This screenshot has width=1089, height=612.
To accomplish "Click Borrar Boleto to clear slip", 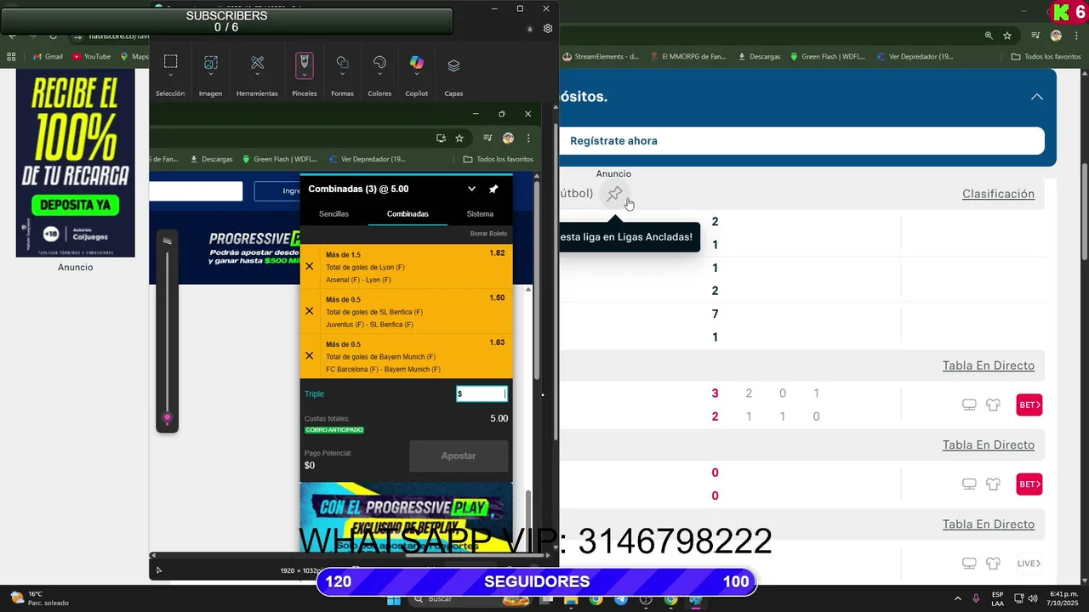I will point(488,234).
